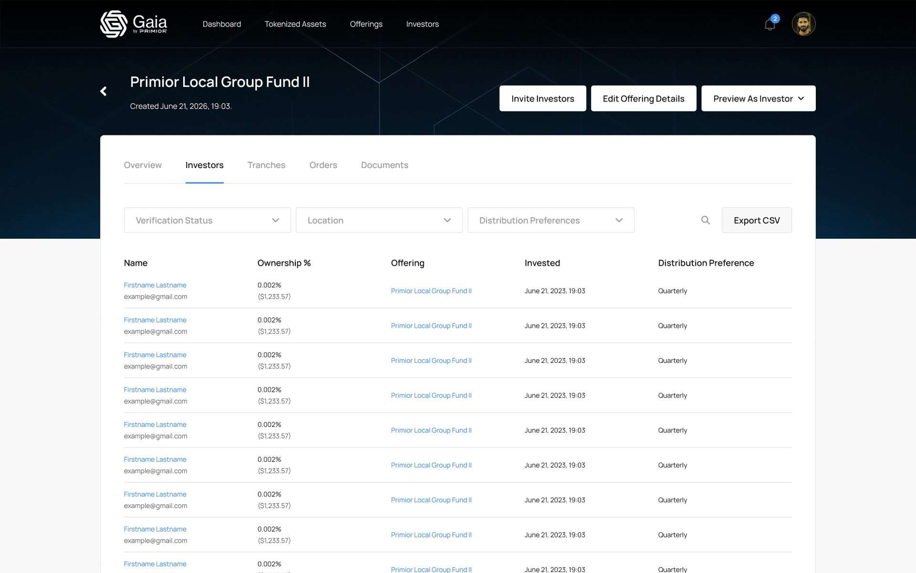Click the Edit Offering Details button
This screenshot has width=916, height=573.
click(643, 98)
